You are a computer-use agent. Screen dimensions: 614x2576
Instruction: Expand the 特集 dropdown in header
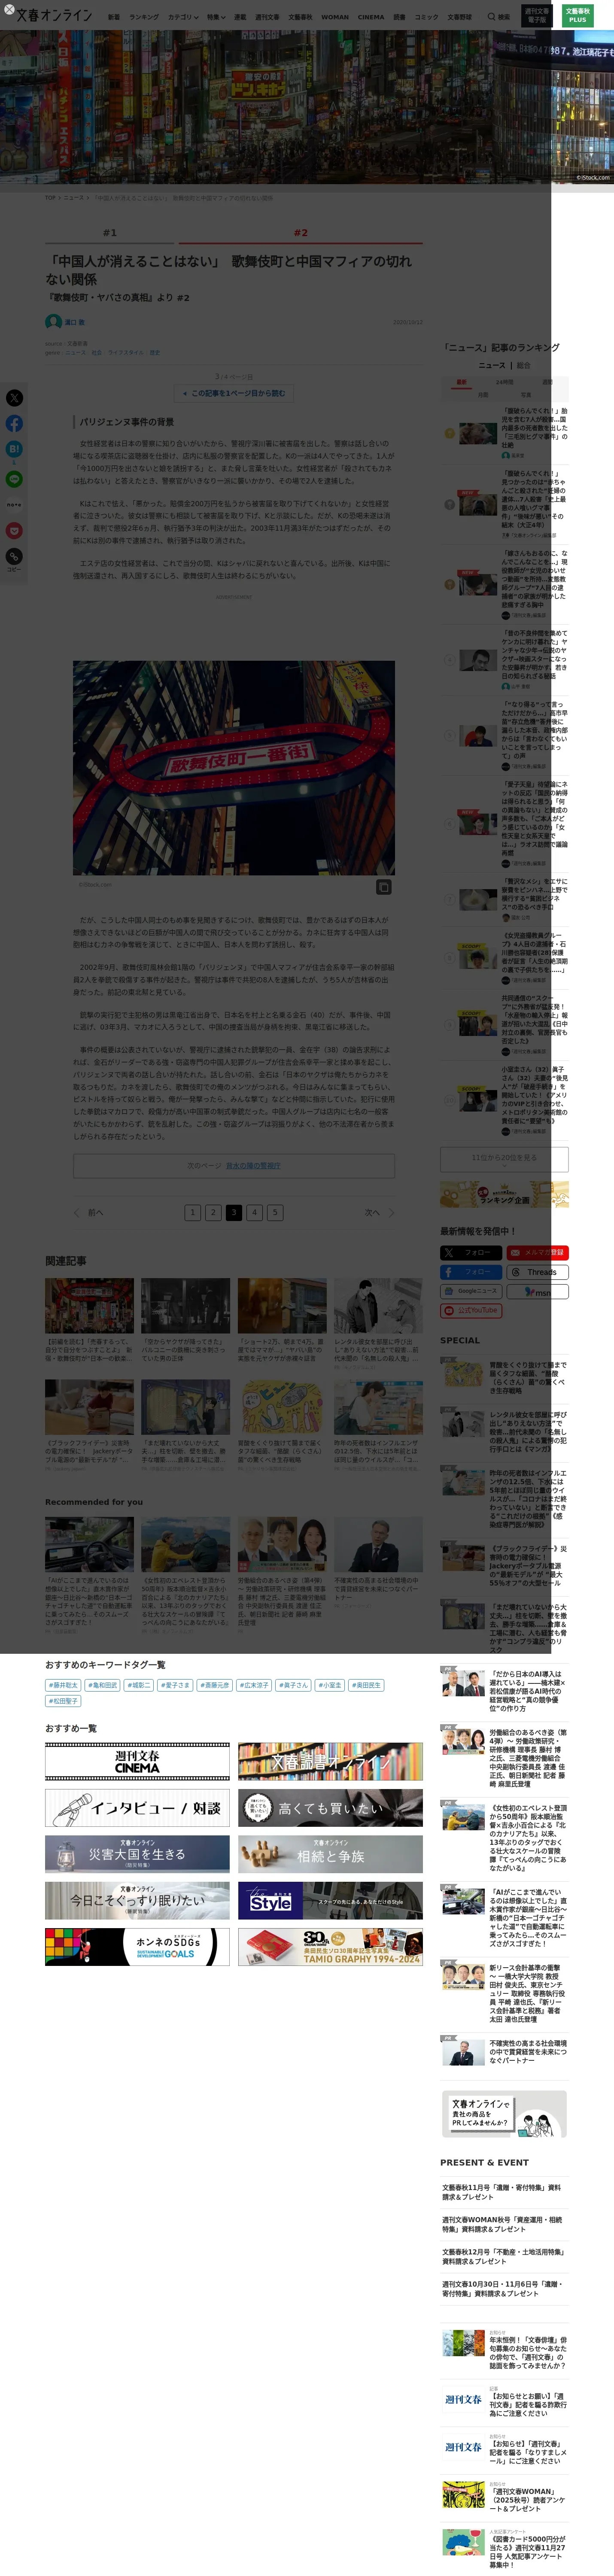[x=216, y=17]
